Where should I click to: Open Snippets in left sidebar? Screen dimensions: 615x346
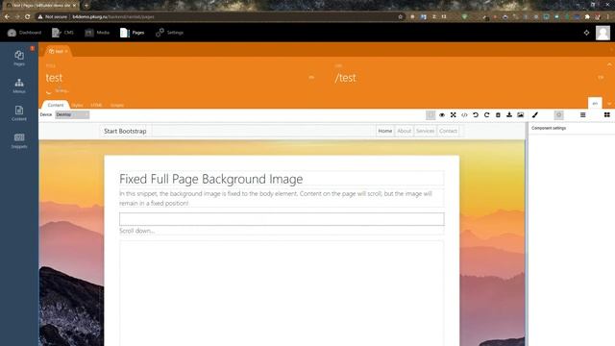19,140
